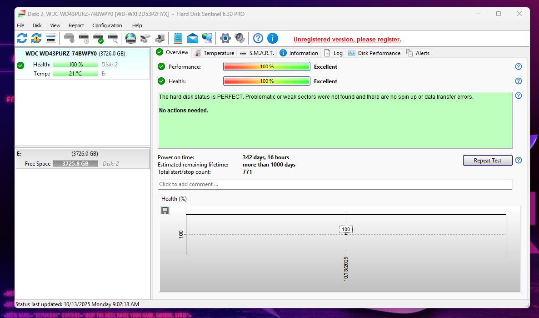Click the greyed-out disk toolbar icon
The height and width of the screenshot is (318, 539).
[69, 38]
